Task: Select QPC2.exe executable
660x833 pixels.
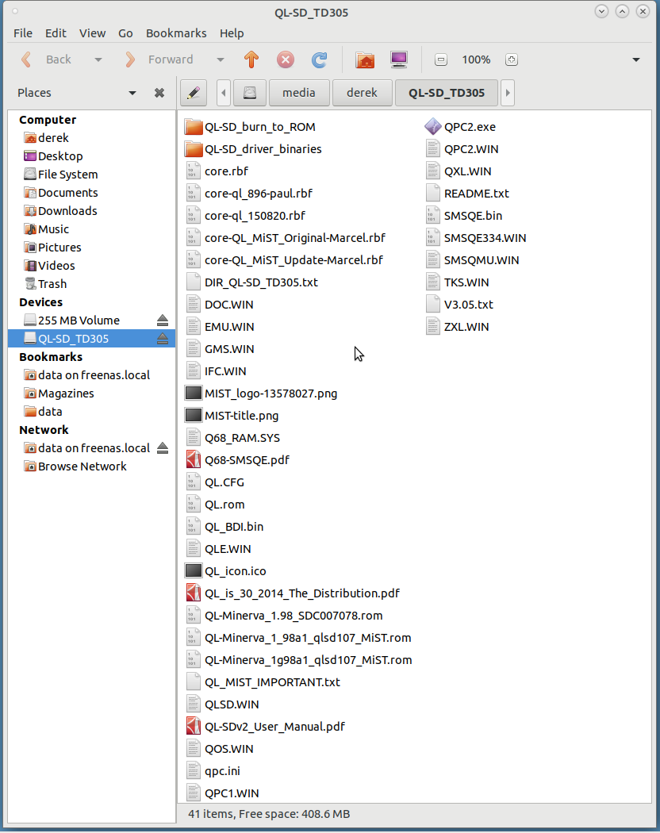Action: click(460, 127)
